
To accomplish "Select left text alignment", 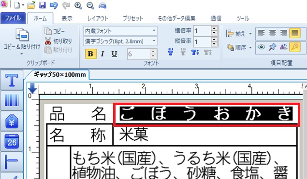I will (261, 33).
